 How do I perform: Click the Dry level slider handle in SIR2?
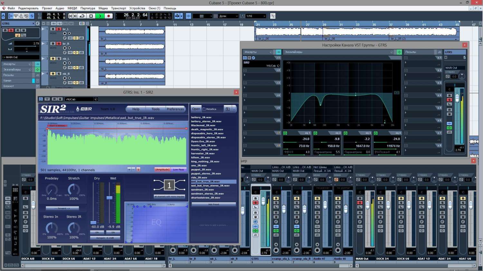[93, 222]
